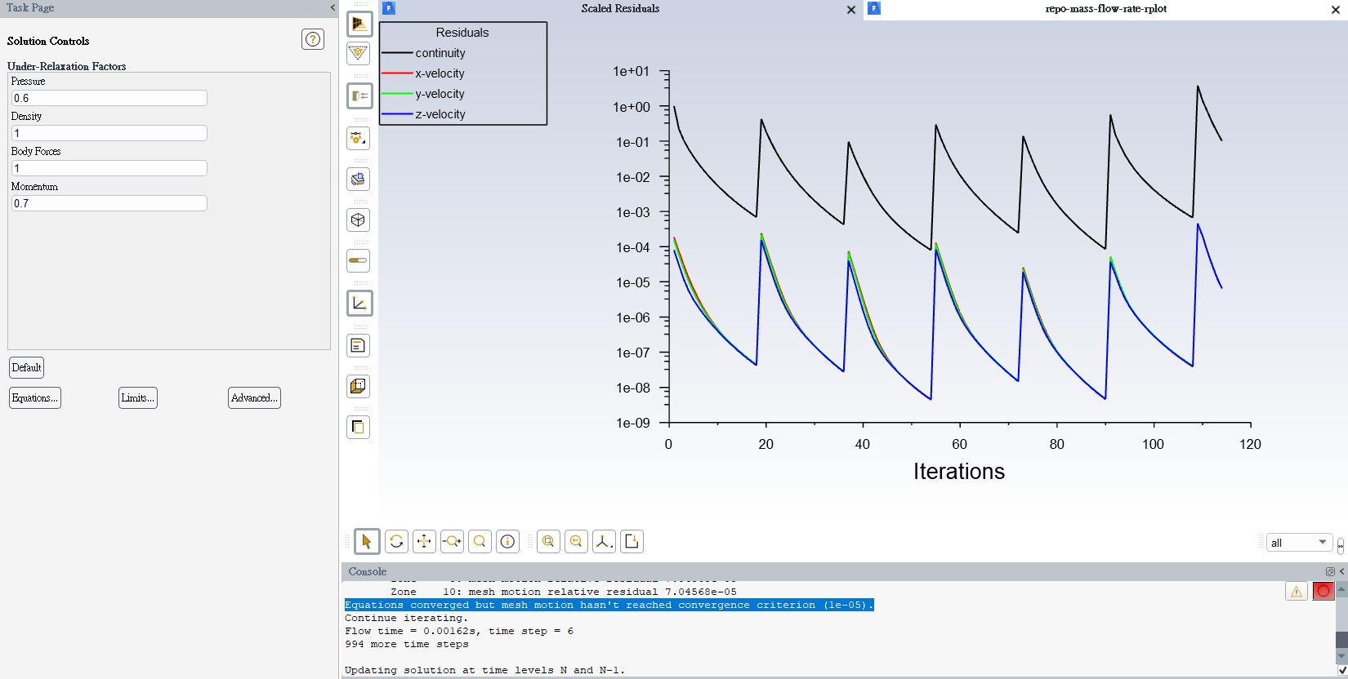
Task: Click the fit to window zoom icon
Action: click(548, 541)
